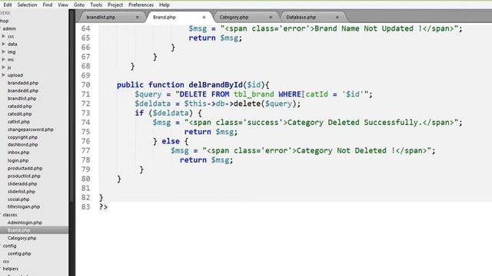492x276 pixels.
Task: Open slideradd.php in sidebar
Action: coord(22,184)
